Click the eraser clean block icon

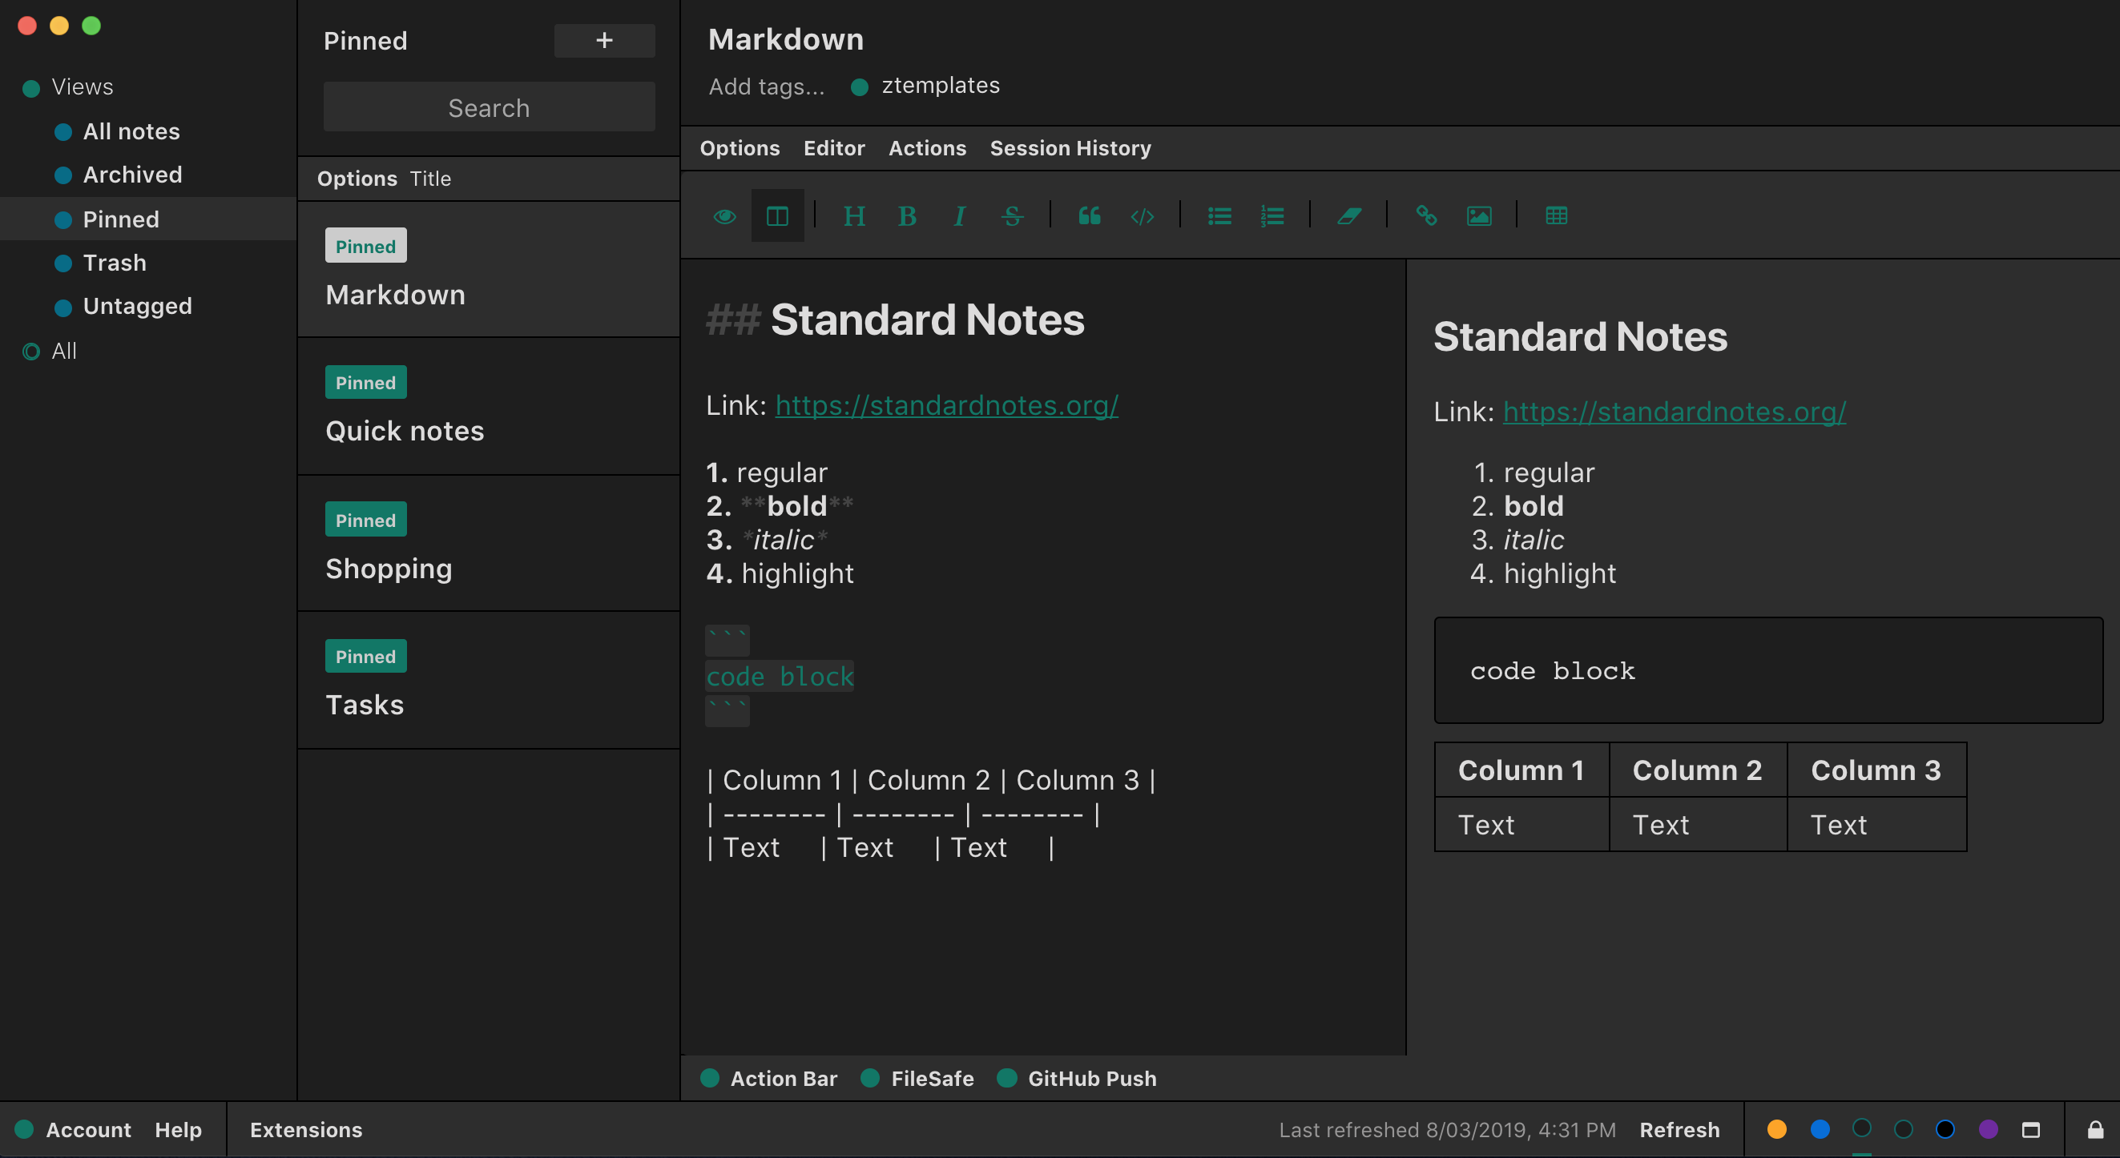[x=1348, y=216]
